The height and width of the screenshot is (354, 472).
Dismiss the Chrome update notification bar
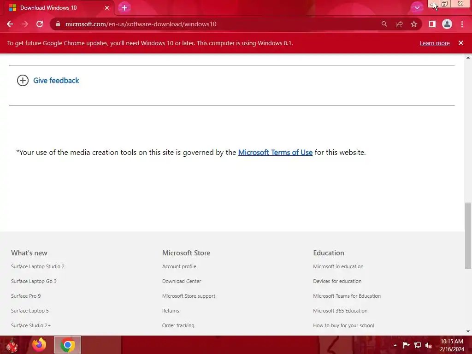[461, 43]
